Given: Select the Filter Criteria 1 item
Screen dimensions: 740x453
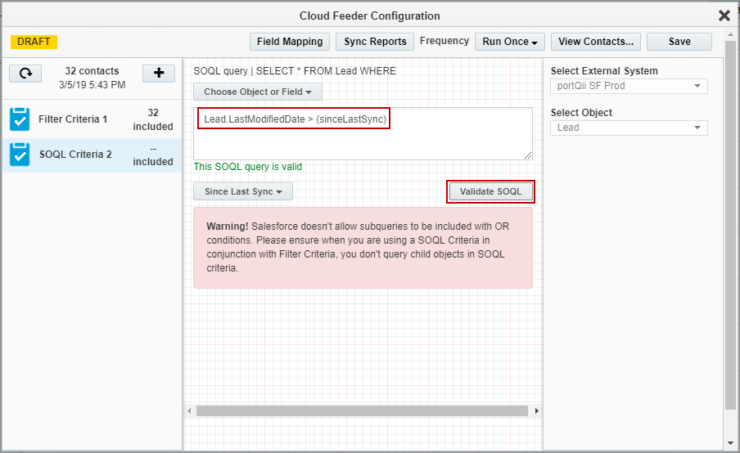Looking at the screenshot, I should tap(73, 119).
